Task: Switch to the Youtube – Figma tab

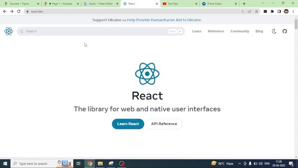Action: [x=22, y=4]
